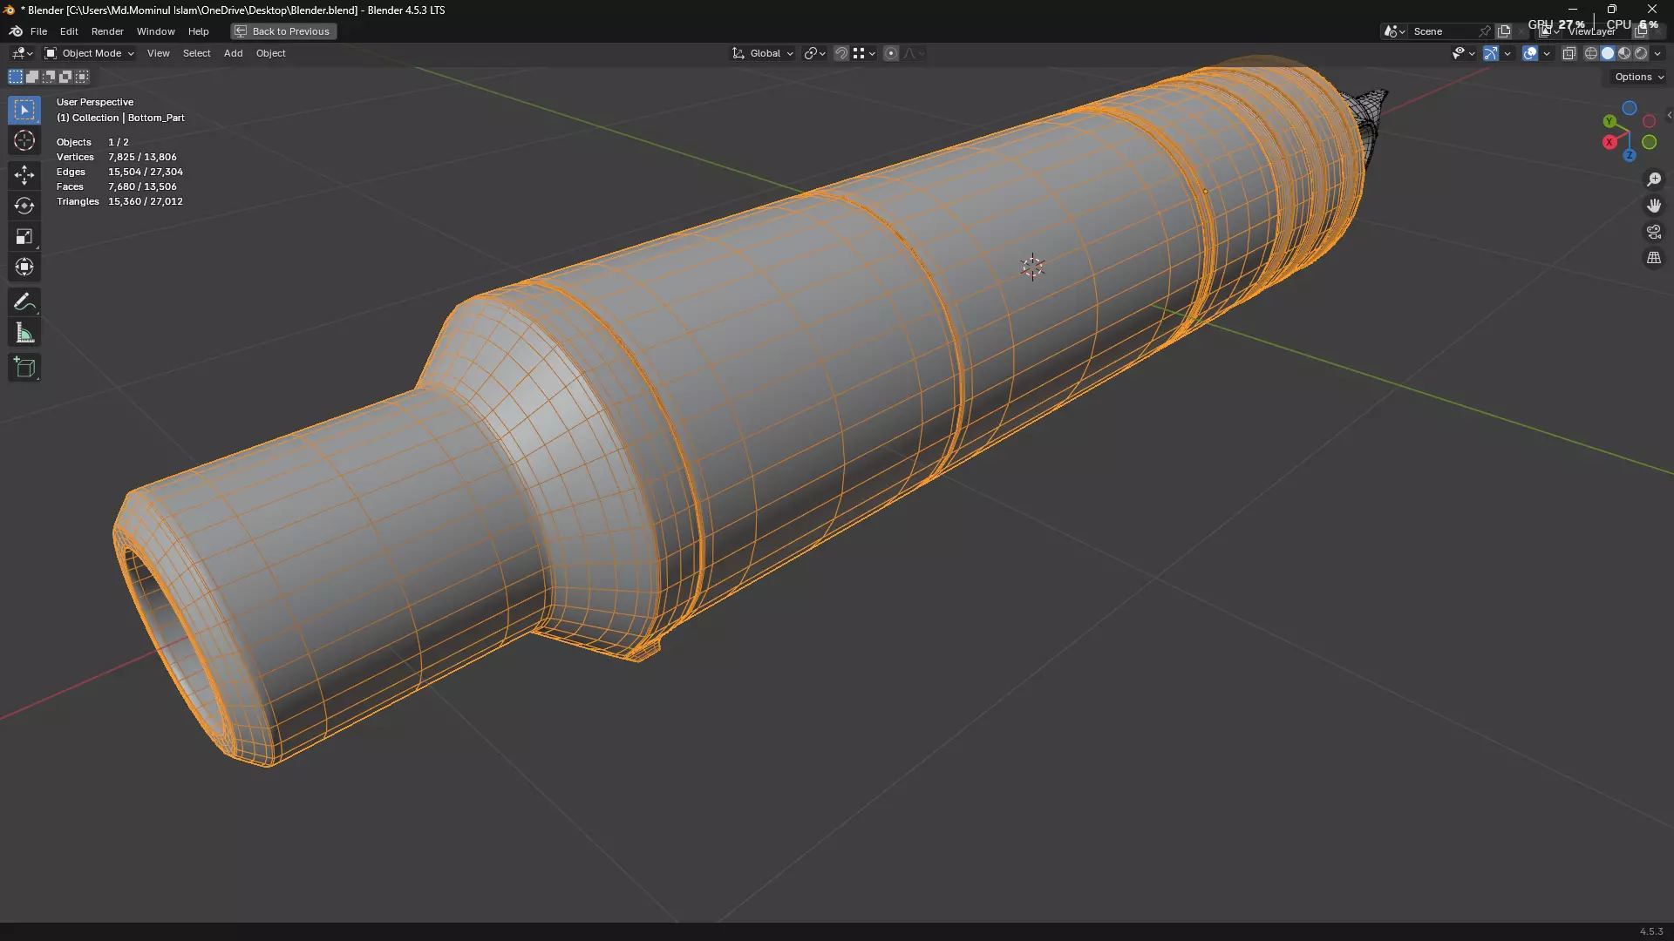Open the Render menu
This screenshot has height=941, width=1674.
tap(107, 31)
